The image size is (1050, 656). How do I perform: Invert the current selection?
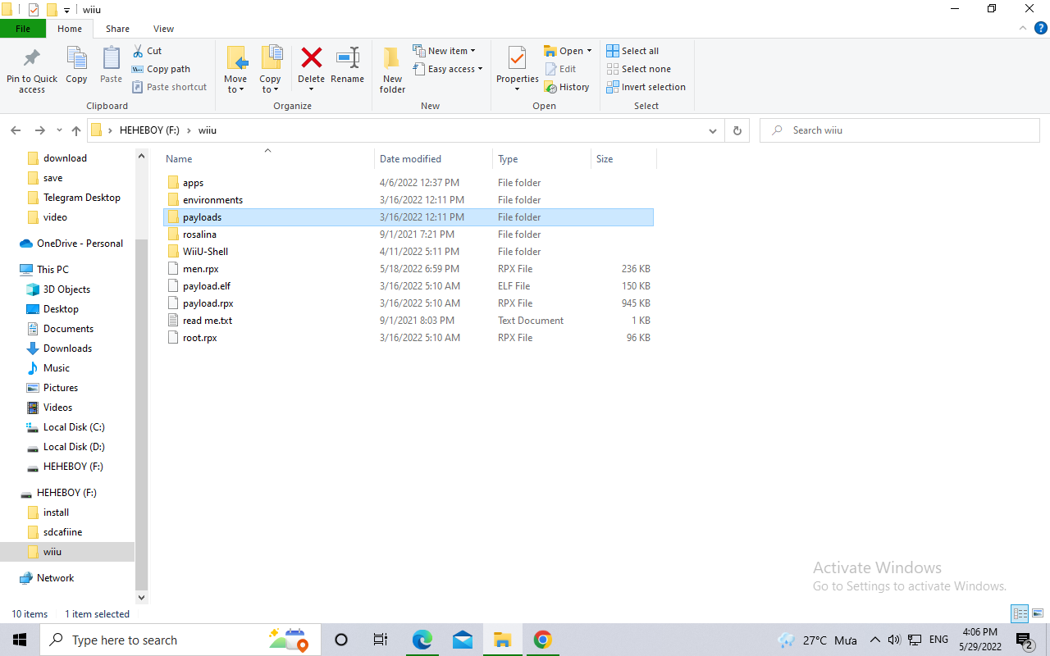(x=646, y=87)
